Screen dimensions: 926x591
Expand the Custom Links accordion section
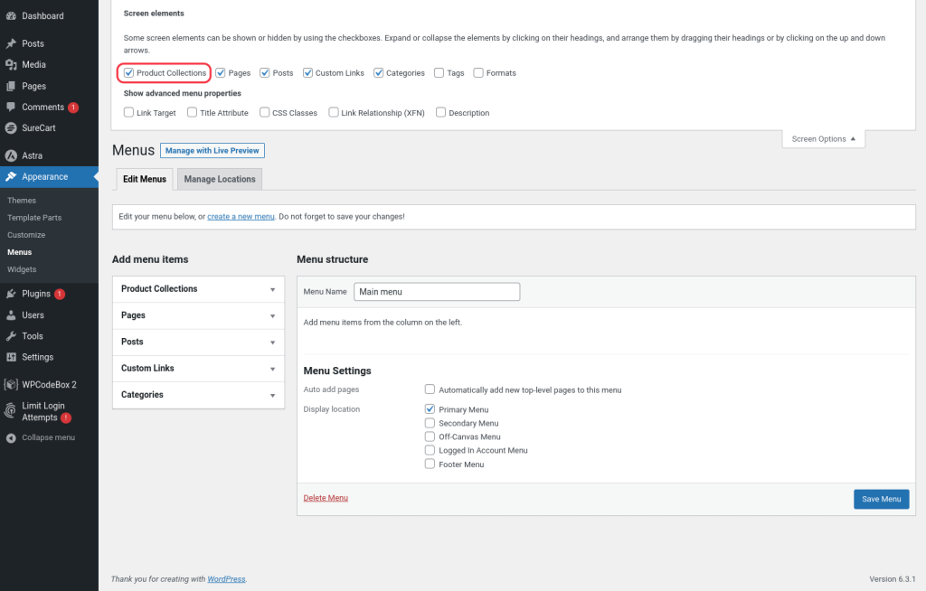click(272, 369)
